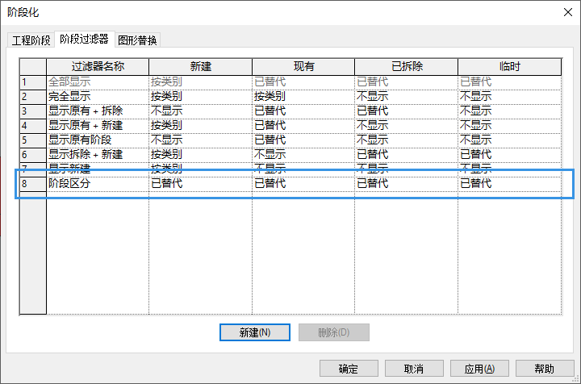Click 新建 cell of 显示原有阶段 row
Viewport: 581px width, 384px height.
tap(200, 140)
